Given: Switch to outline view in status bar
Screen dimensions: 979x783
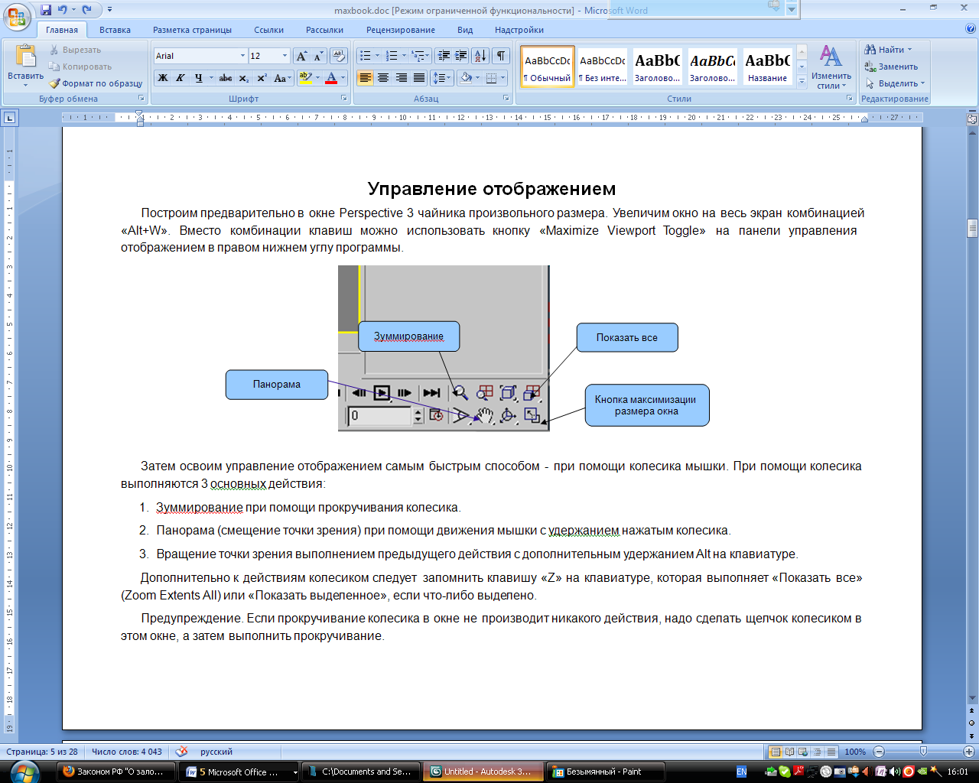Looking at the screenshot, I should (818, 752).
